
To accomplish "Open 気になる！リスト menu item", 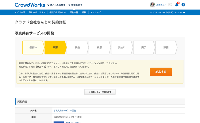I will click(37, 12).
